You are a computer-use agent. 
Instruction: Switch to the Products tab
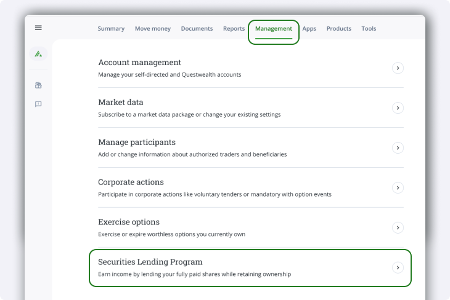click(x=339, y=28)
